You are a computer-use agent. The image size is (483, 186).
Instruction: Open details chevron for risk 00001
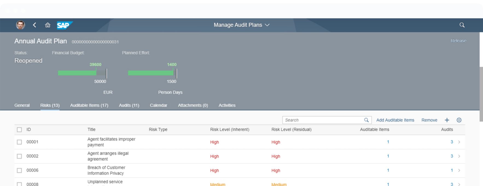point(459,142)
